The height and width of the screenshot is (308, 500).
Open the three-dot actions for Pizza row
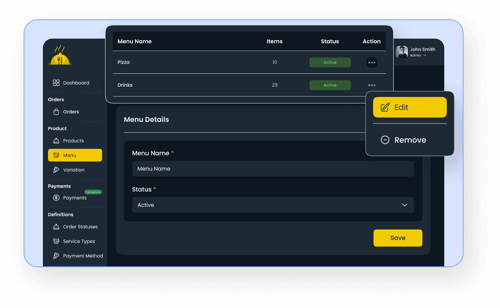[x=371, y=62]
